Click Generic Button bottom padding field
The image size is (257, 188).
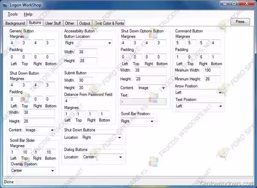(x=50, y=57)
